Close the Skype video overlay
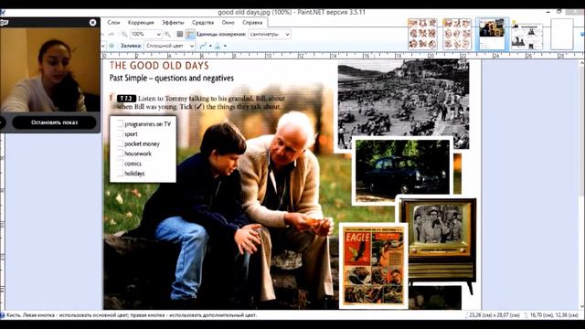 click(x=93, y=23)
